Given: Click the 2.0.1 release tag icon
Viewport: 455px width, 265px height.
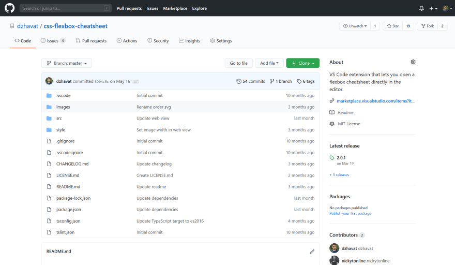Looking at the screenshot, I should click(x=332, y=158).
